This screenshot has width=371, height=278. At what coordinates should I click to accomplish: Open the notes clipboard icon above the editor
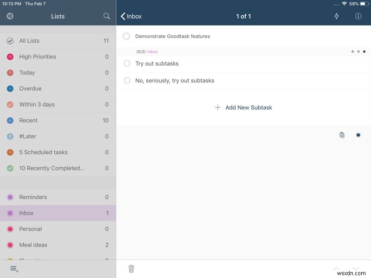tap(342, 135)
